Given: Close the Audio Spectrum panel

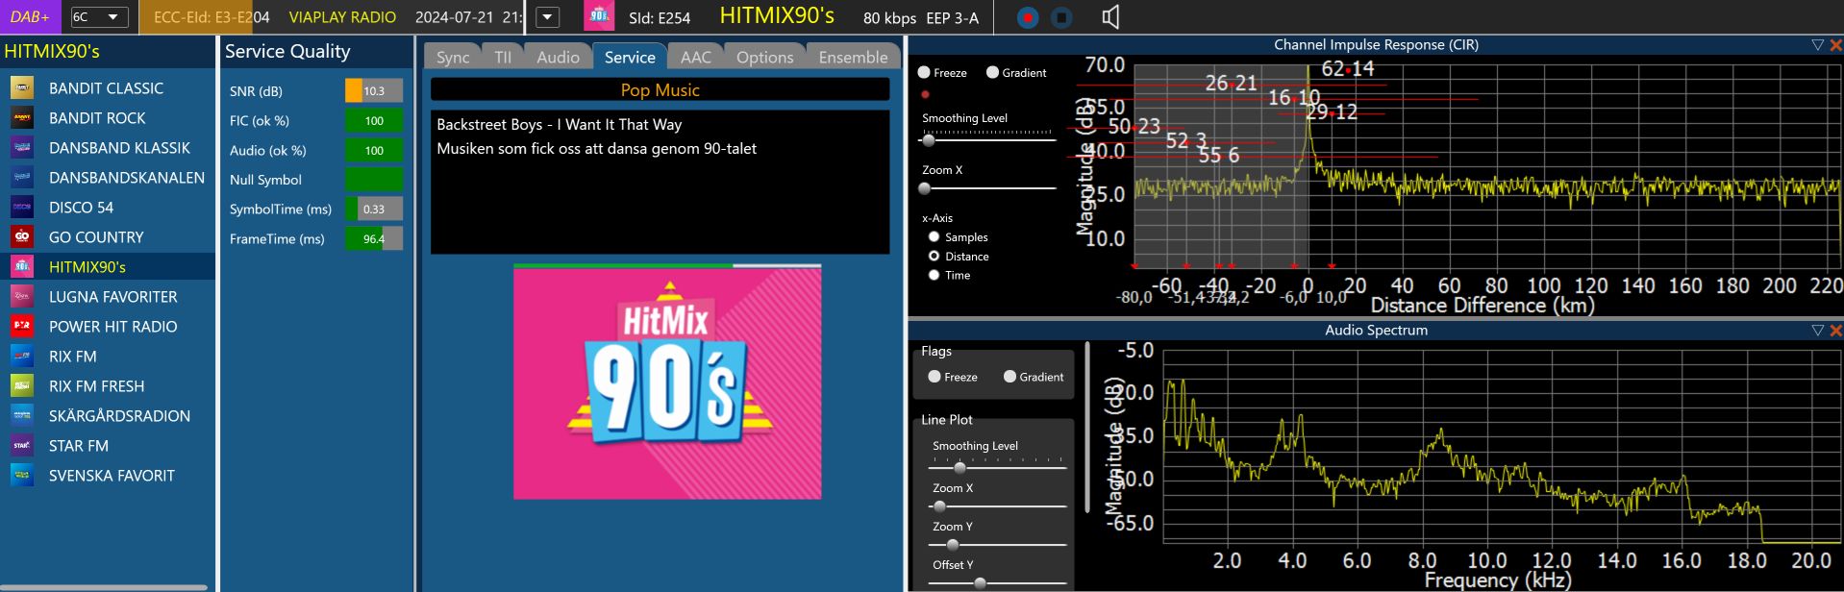Looking at the screenshot, I should click(1835, 331).
